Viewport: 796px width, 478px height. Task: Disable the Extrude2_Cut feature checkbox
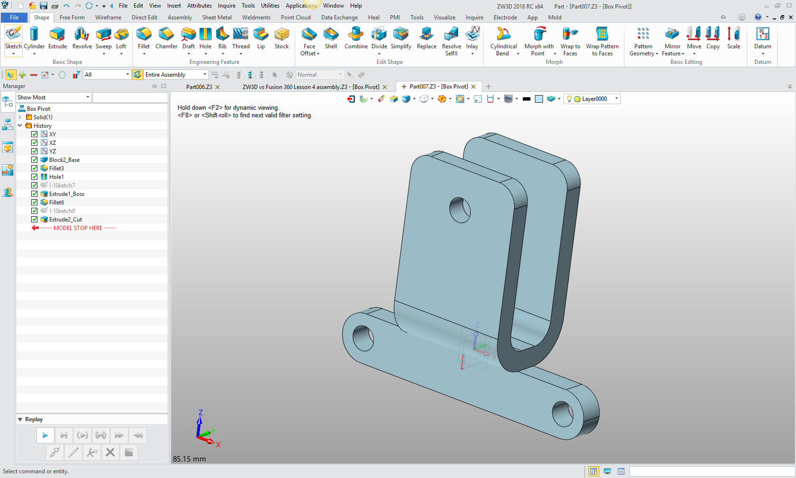pyautogui.click(x=35, y=220)
